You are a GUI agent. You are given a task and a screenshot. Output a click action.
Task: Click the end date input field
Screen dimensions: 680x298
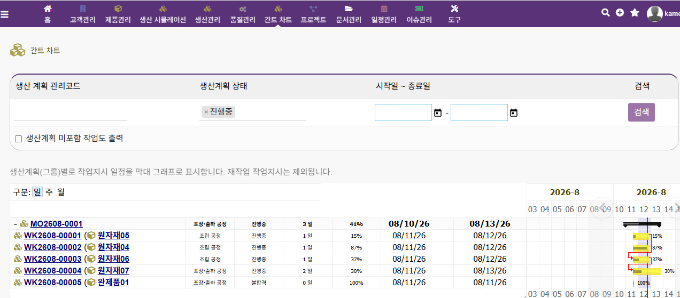479,112
